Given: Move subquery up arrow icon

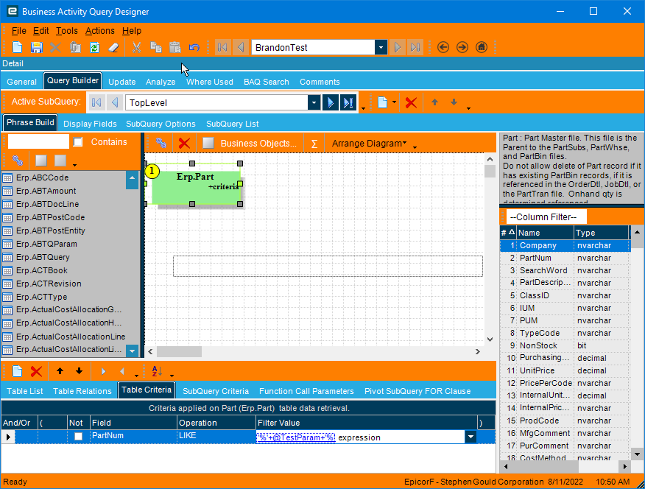Looking at the screenshot, I should coord(435,102).
